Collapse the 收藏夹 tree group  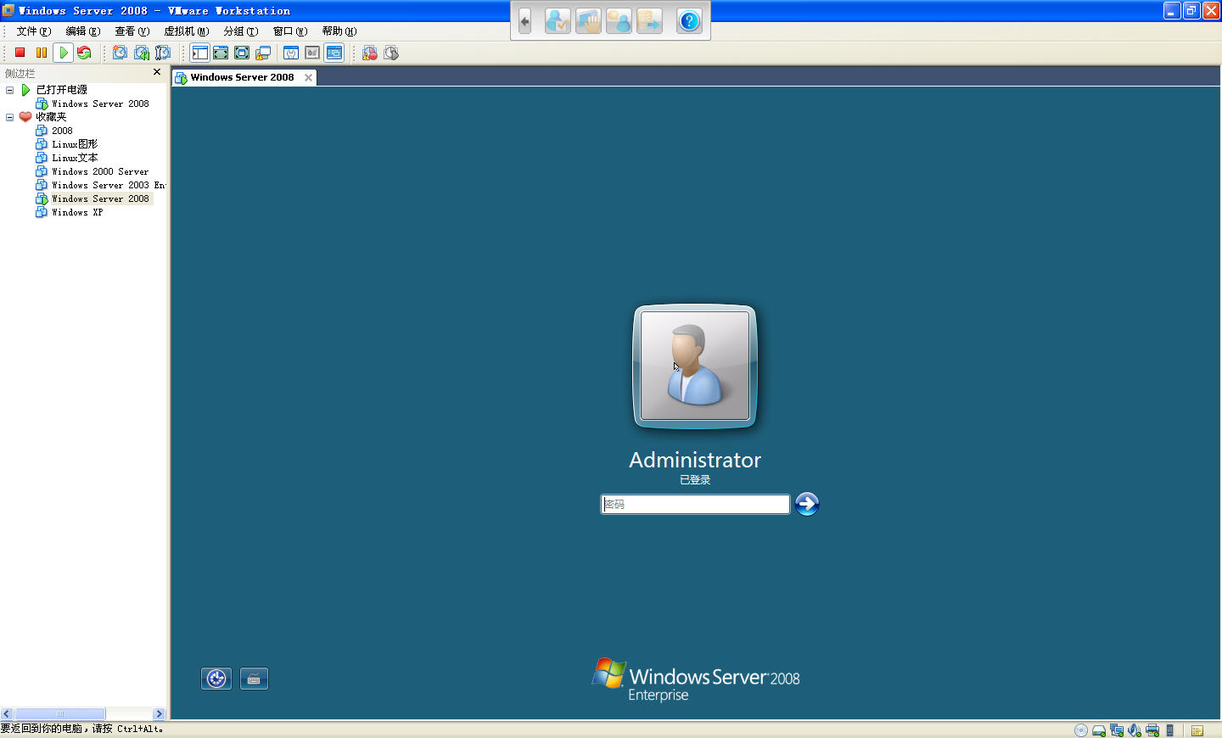(10, 117)
